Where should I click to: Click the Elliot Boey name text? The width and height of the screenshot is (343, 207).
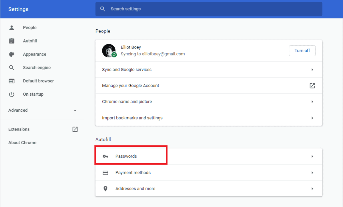point(131,47)
